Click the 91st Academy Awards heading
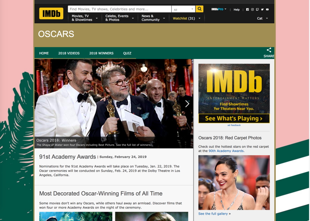 click(x=68, y=157)
